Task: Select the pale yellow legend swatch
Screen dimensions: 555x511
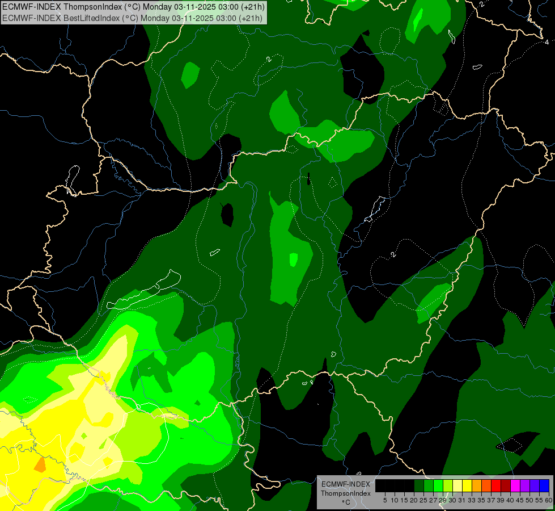Action: (x=457, y=485)
